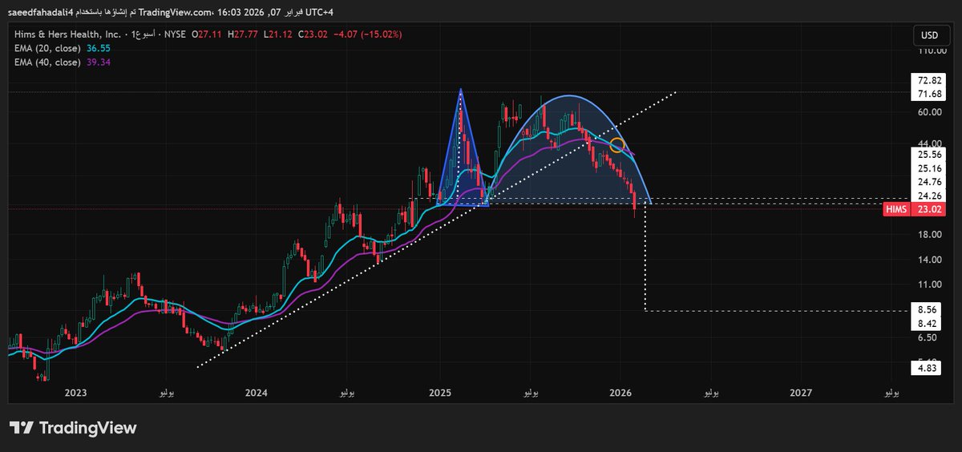Click the 23.02 current price label
Viewport: 962px width, 452px height.
(929, 209)
